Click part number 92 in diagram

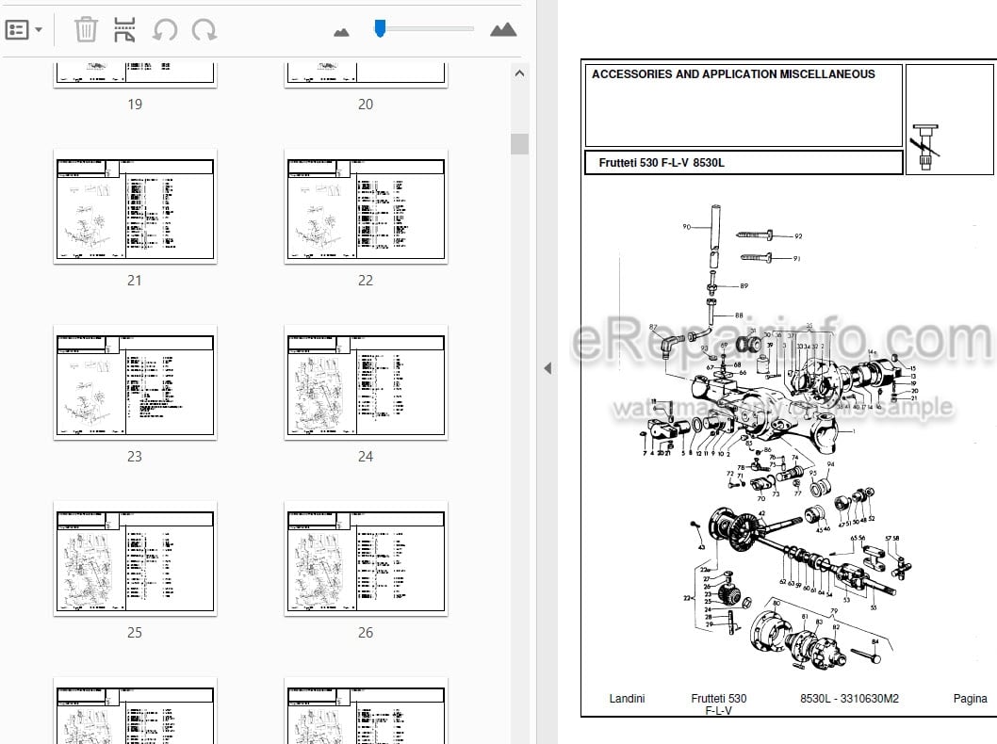798,236
